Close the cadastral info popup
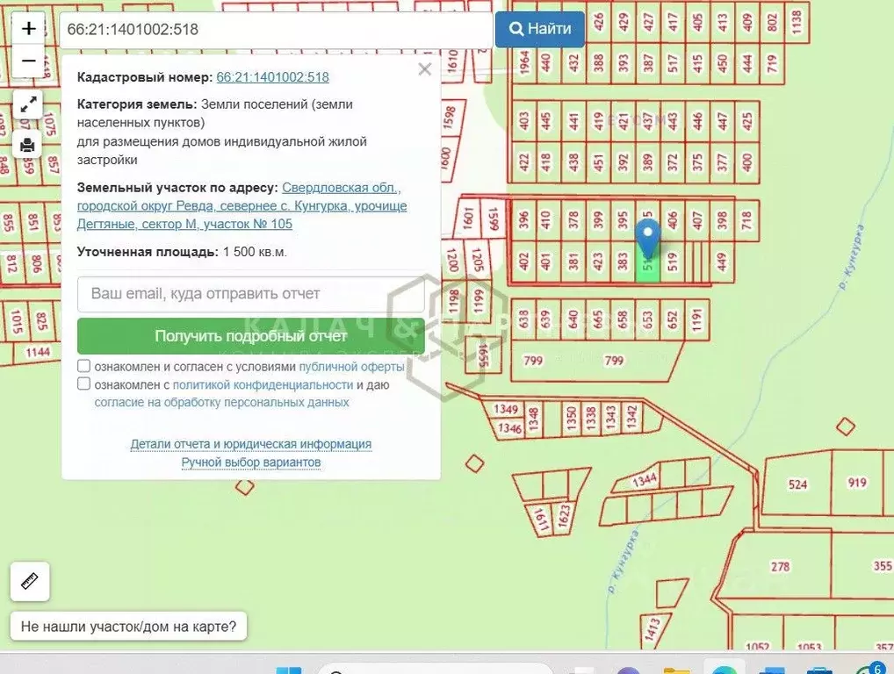 [x=425, y=69]
